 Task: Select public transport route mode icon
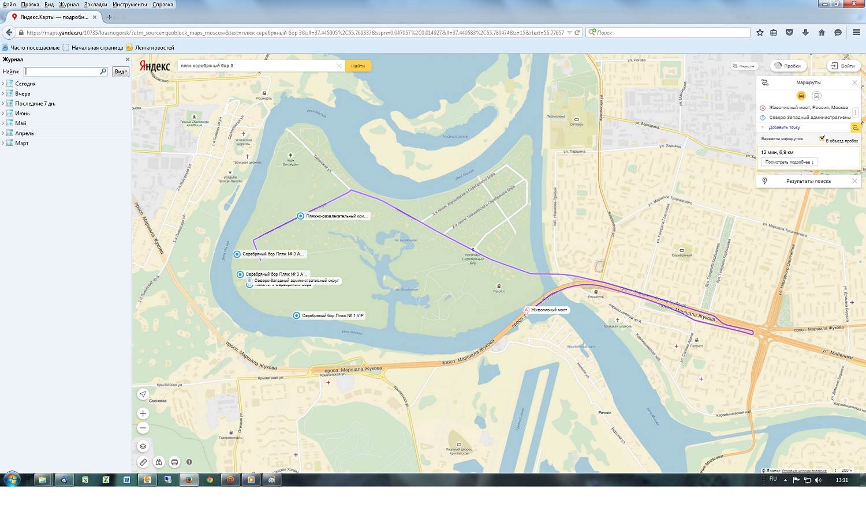(816, 96)
